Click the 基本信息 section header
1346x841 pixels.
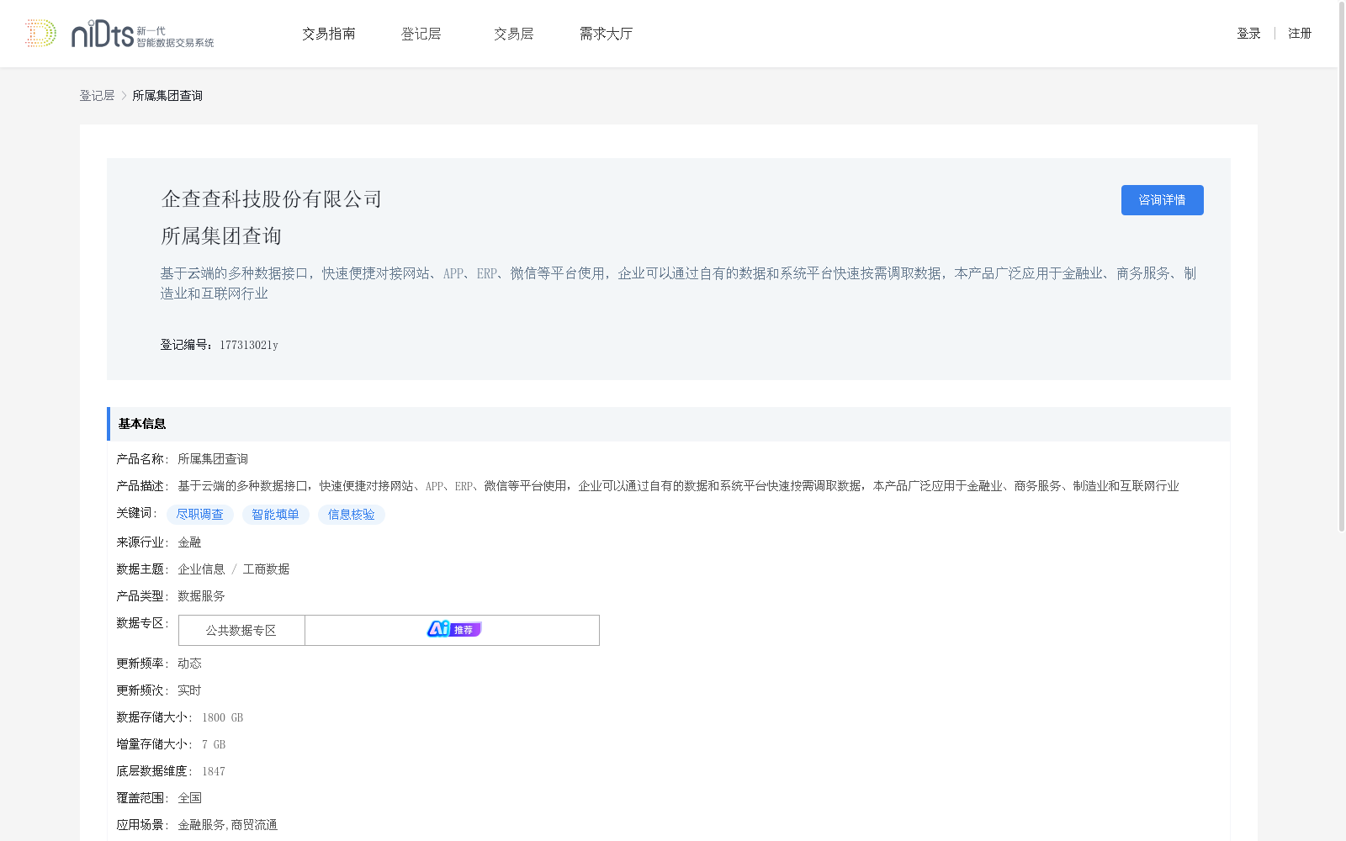pos(669,424)
